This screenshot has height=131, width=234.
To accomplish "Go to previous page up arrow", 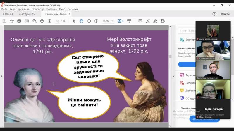I will pyautogui.click(x=42, y=21).
